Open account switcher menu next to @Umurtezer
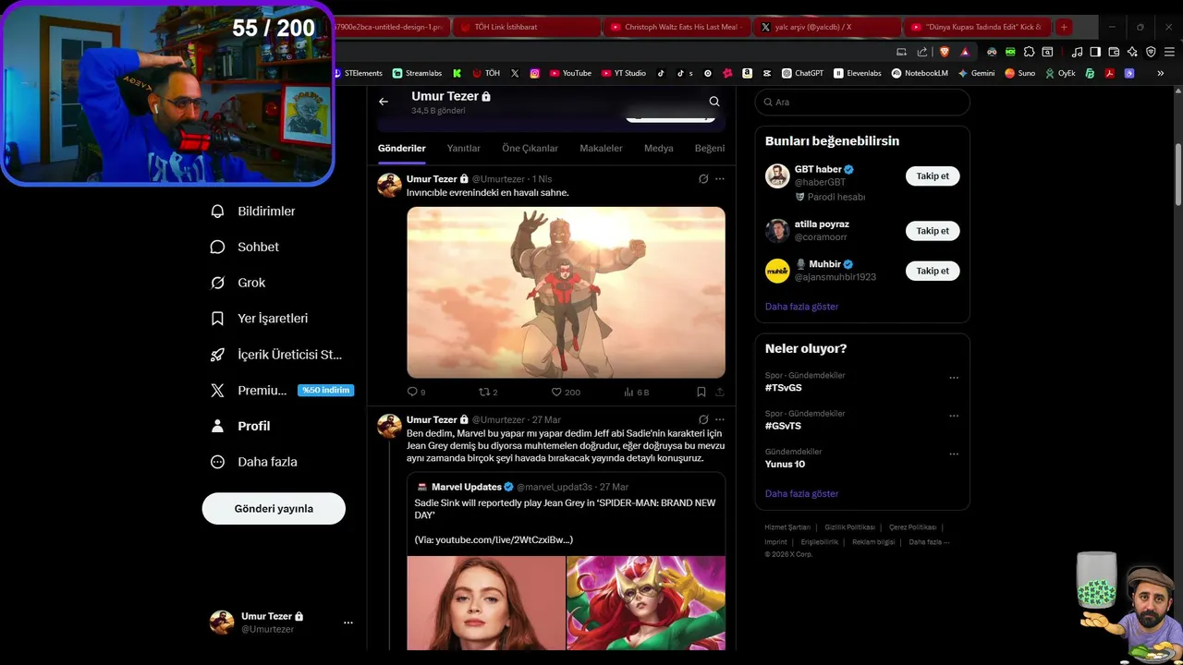 tap(348, 623)
